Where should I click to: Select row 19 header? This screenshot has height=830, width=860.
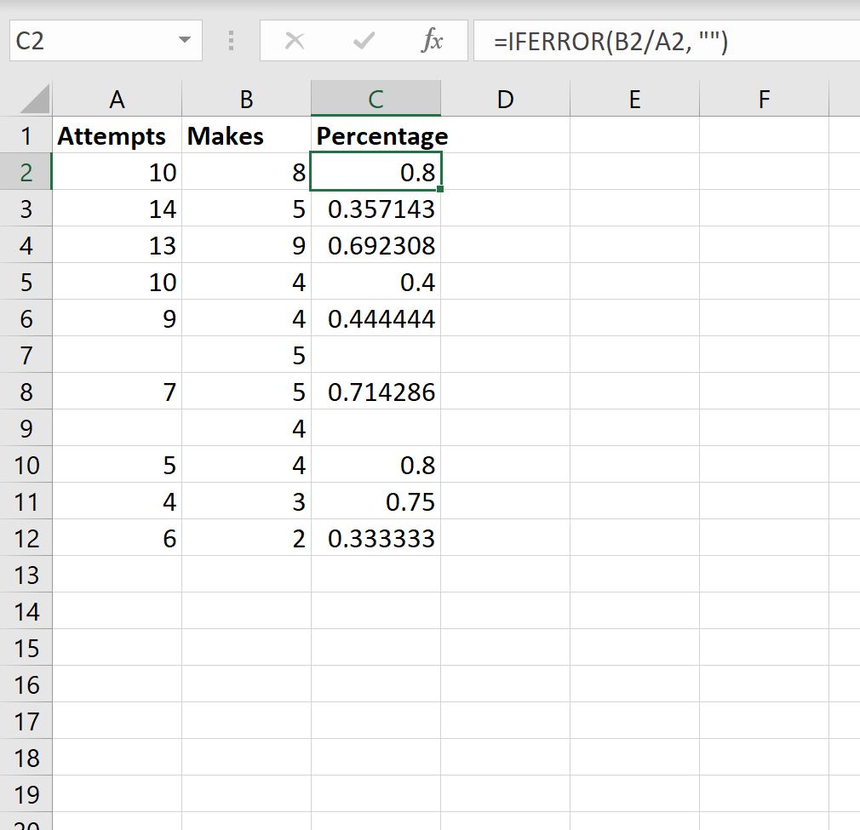(26, 794)
